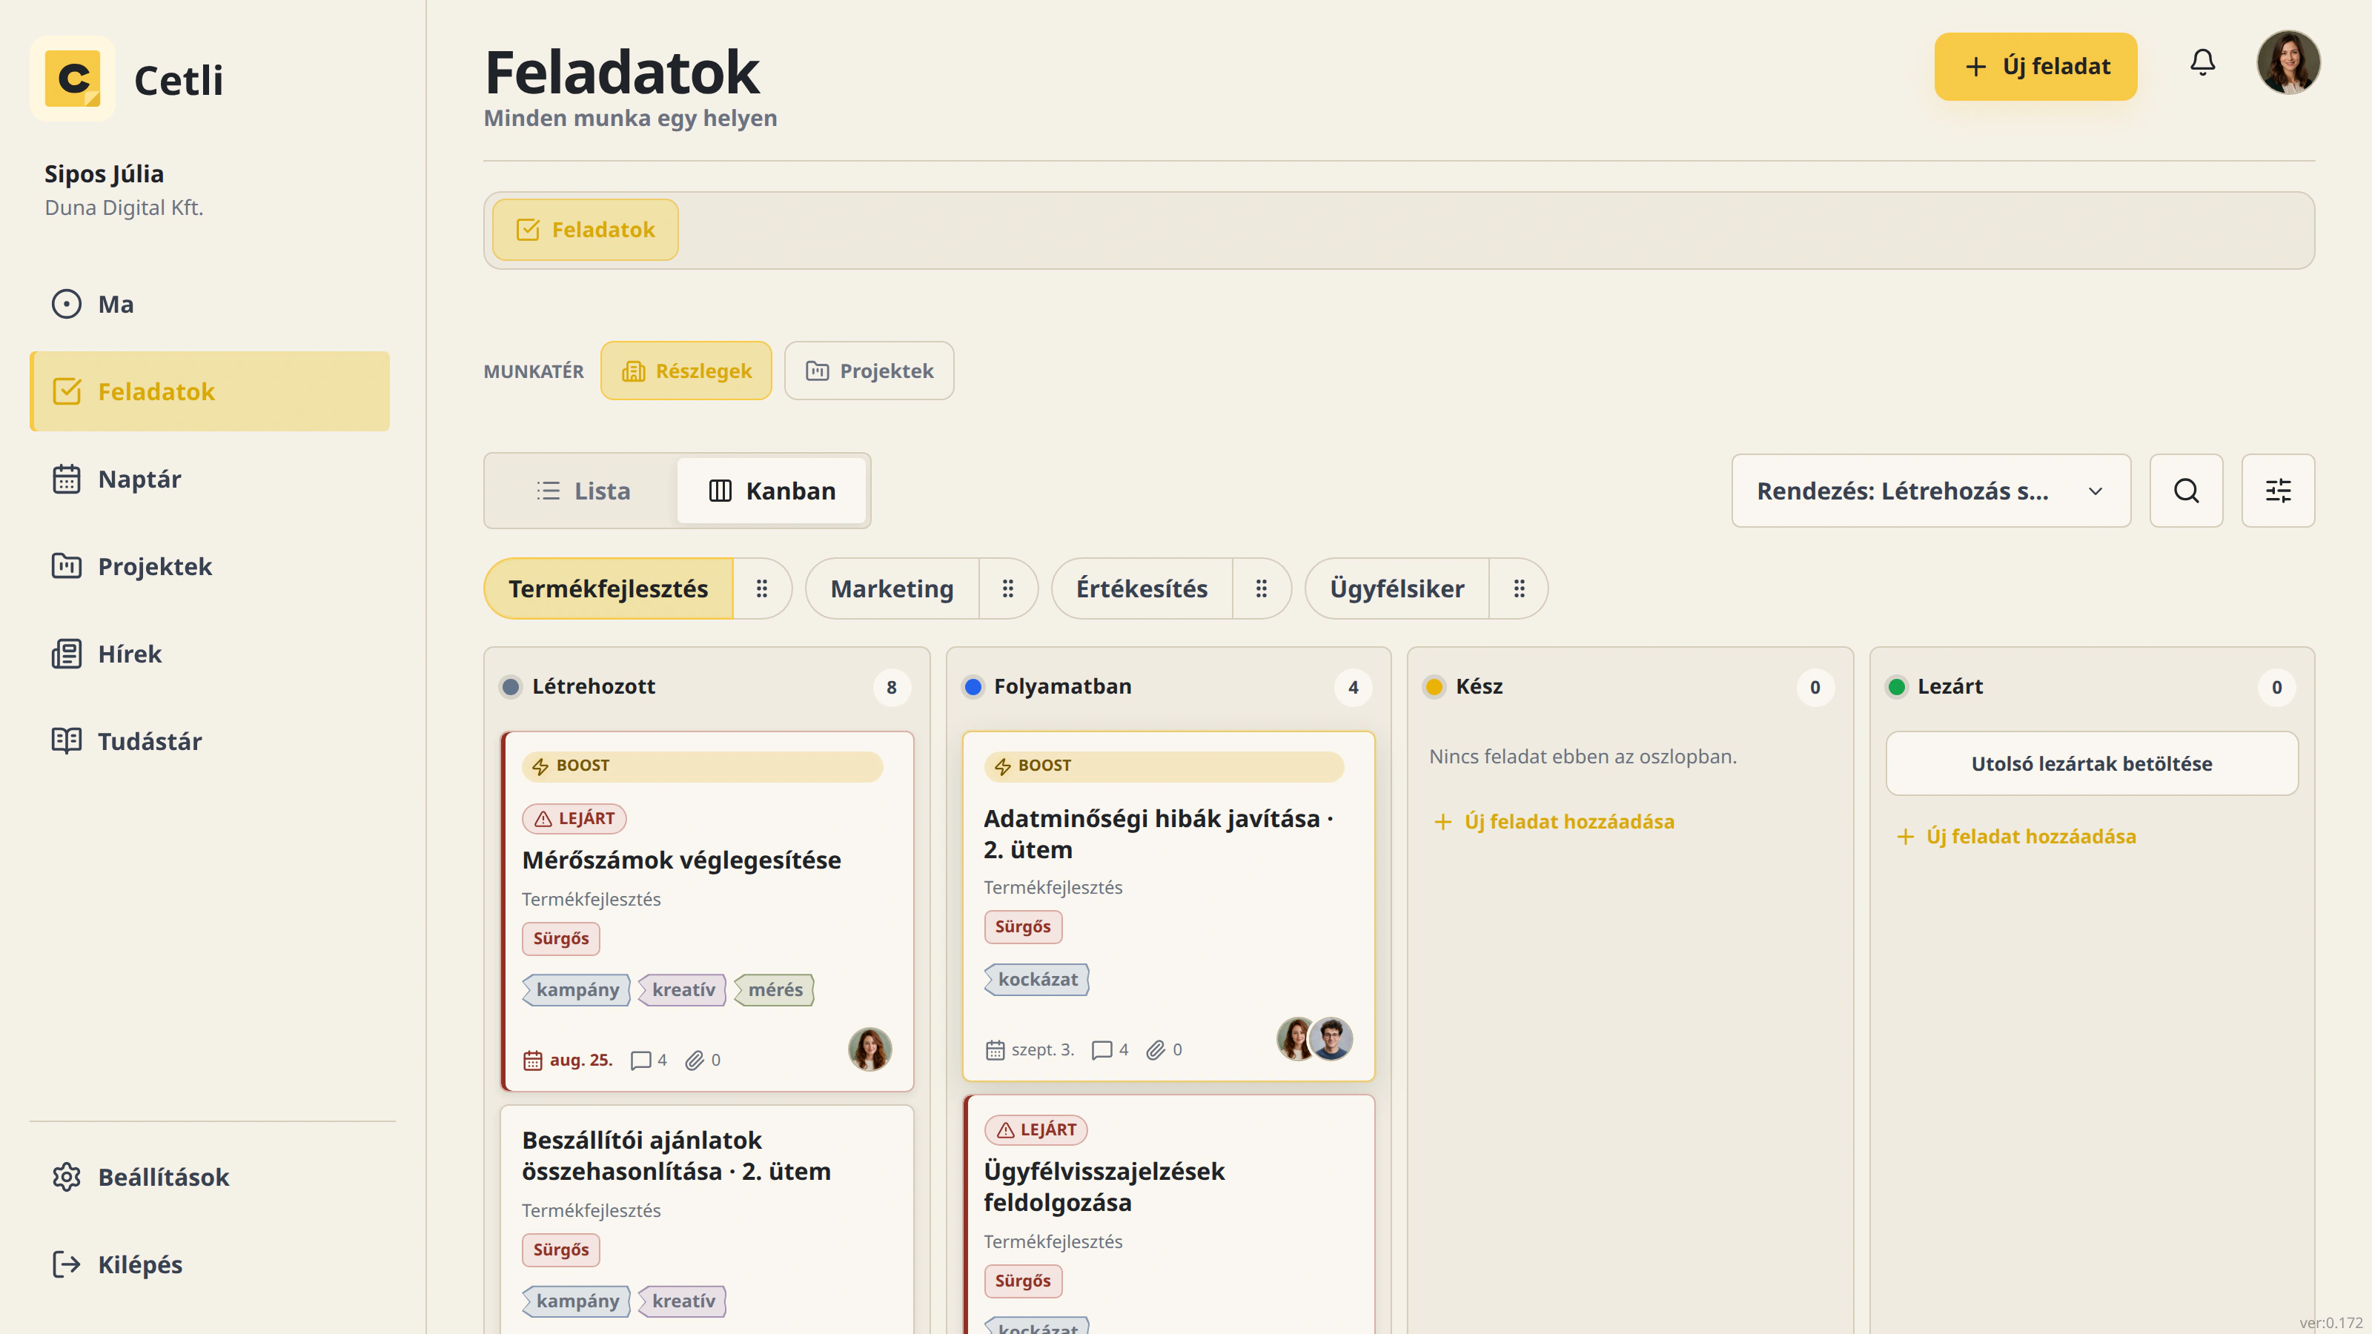Click the Létrehozott column count 8
This screenshot has height=1334, width=2372.
pos(891,687)
